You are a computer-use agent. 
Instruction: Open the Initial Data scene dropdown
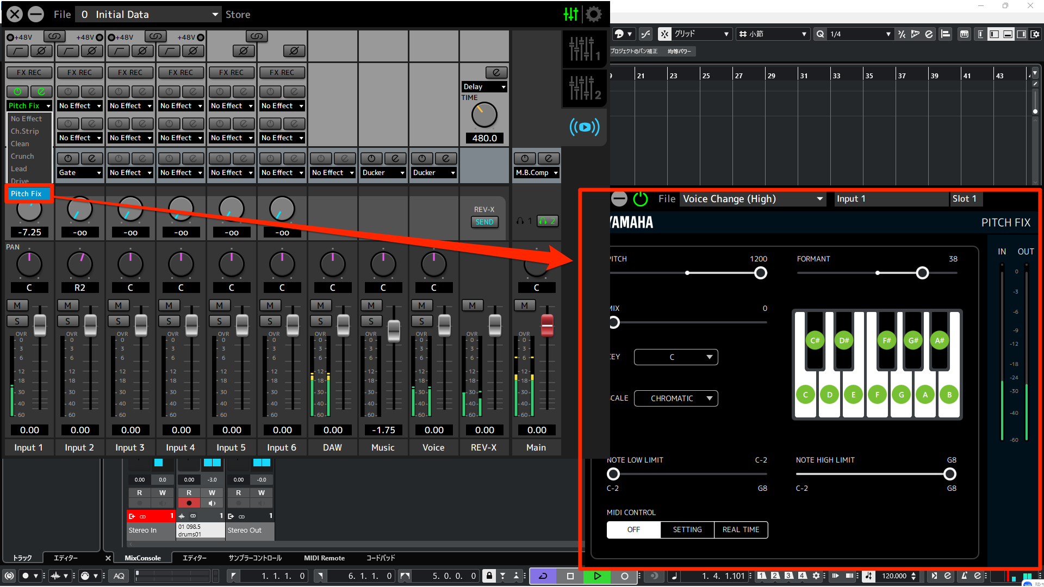148,14
